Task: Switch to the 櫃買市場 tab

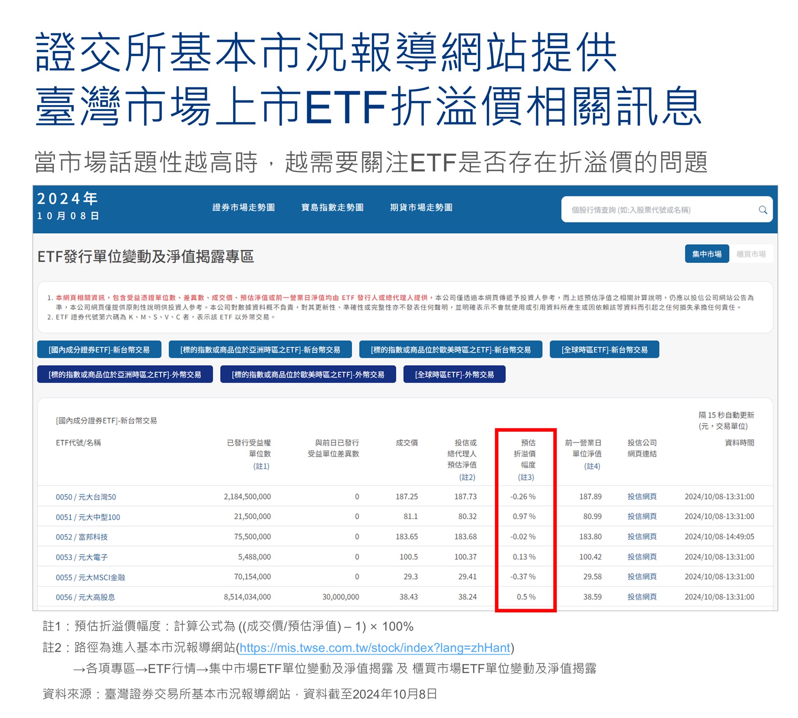Action: [751, 254]
